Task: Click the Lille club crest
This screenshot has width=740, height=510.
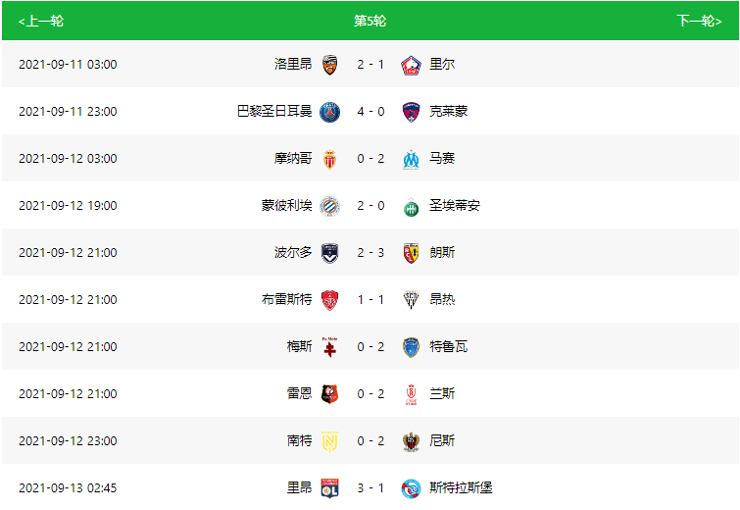Action: pyautogui.click(x=411, y=65)
